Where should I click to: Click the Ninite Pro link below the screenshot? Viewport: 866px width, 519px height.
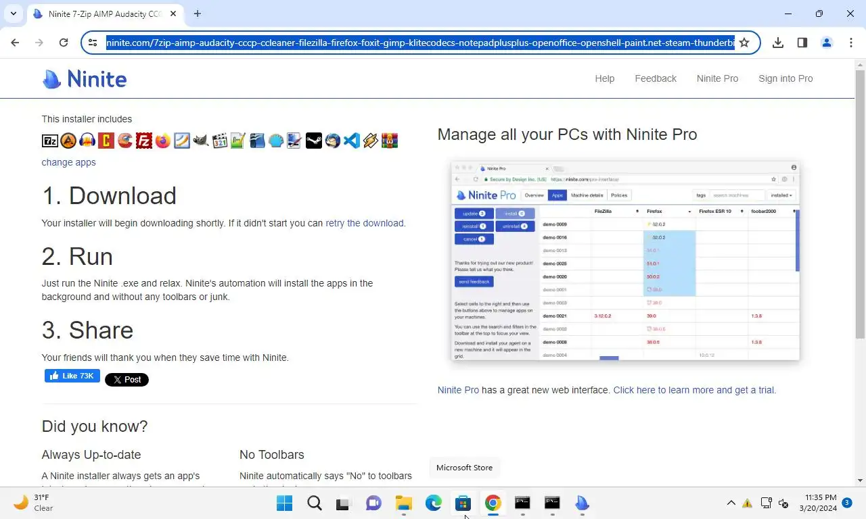click(x=458, y=390)
